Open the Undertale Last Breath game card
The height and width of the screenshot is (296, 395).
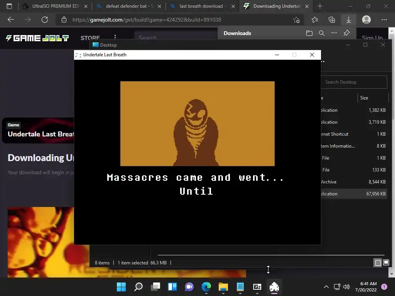[x=38, y=131]
